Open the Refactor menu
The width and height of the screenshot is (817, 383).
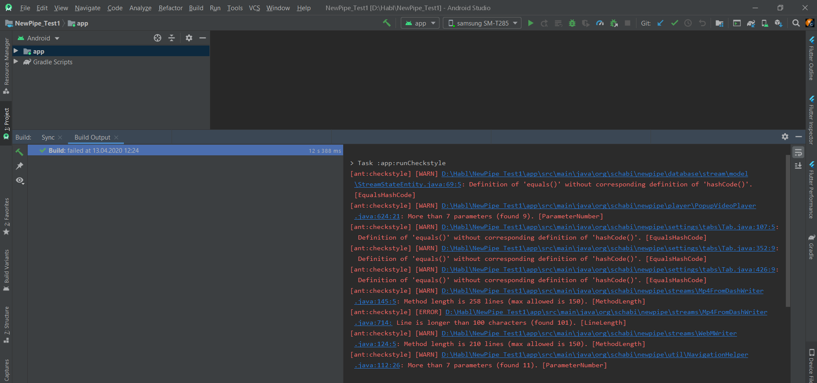coord(170,8)
